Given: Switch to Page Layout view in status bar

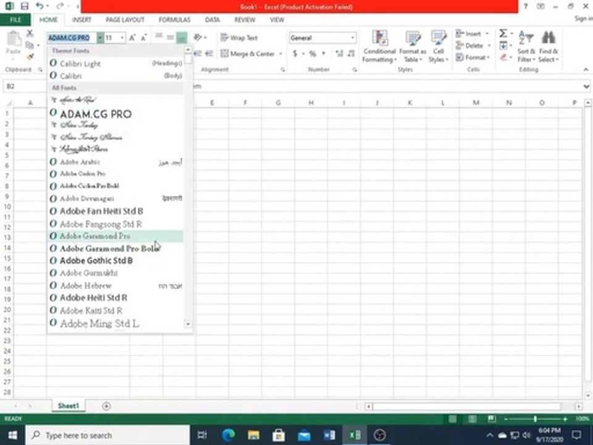Looking at the screenshot, I should [472, 419].
